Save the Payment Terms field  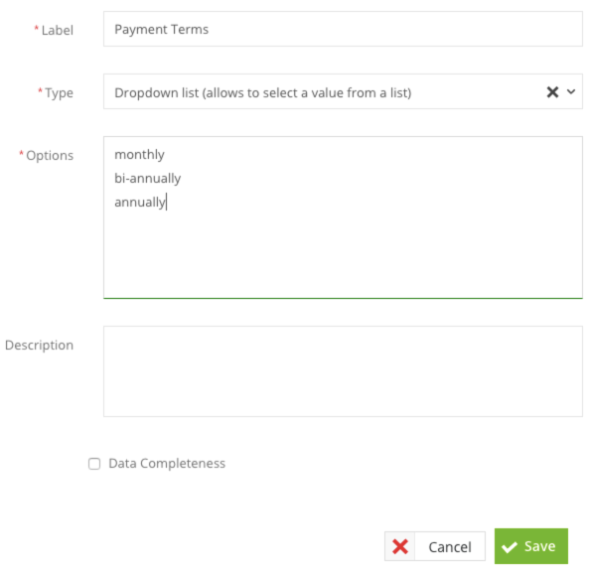531,546
